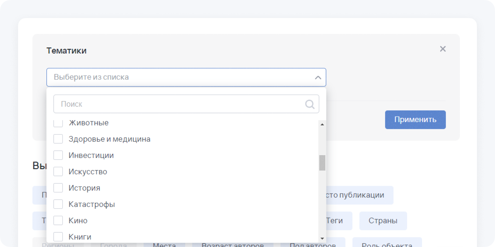495x247 pixels.
Task: Collapse the Выберите из списка dropdown chevron
Action: tap(318, 77)
